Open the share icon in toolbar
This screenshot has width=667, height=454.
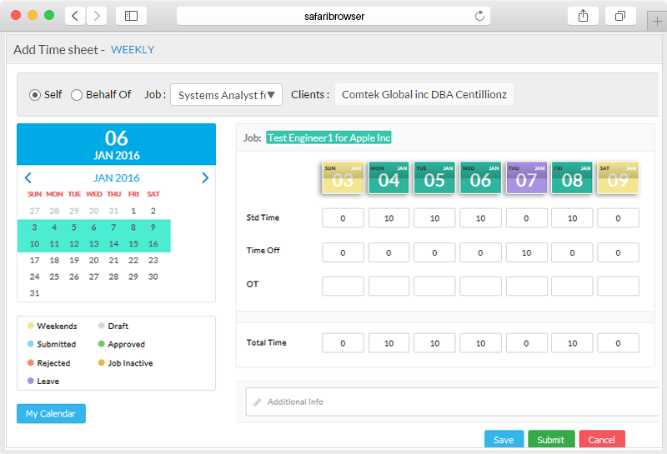pos(583,16)
